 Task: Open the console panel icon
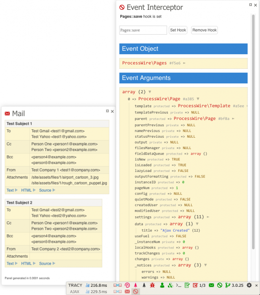point(179,286)
